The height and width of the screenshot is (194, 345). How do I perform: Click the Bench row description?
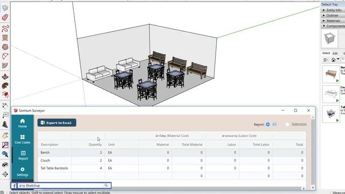45,153
